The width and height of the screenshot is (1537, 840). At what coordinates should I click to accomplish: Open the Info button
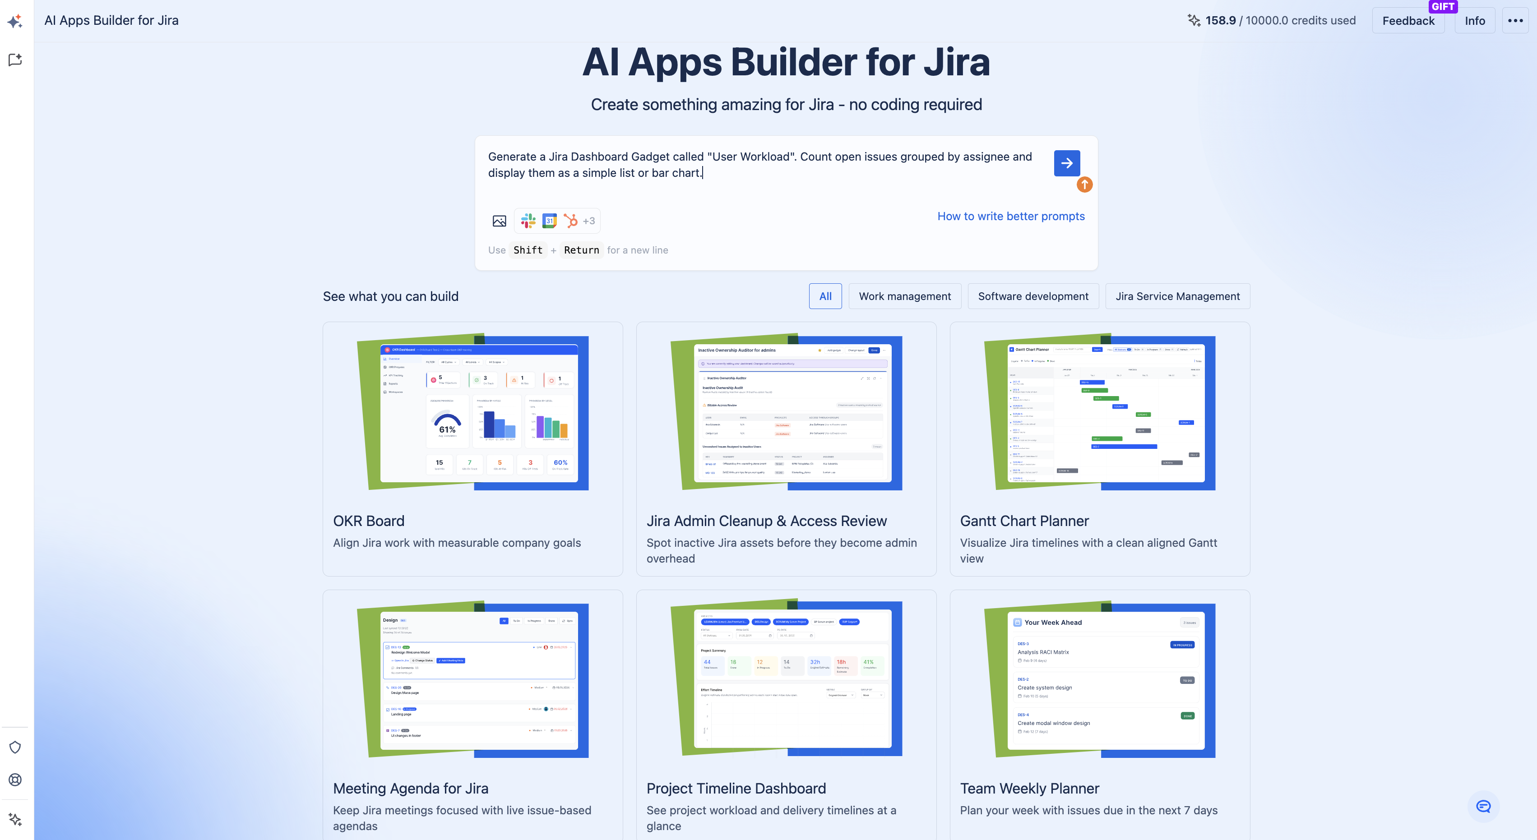click(x=1475, y=21)
